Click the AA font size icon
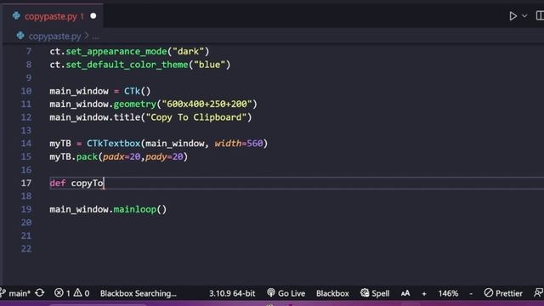Screen dimensions: 544x306 (x=405, y=293)
